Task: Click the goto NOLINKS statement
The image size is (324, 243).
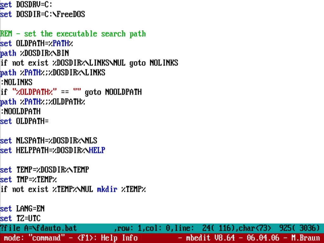Action: click(x=153, y=63)
